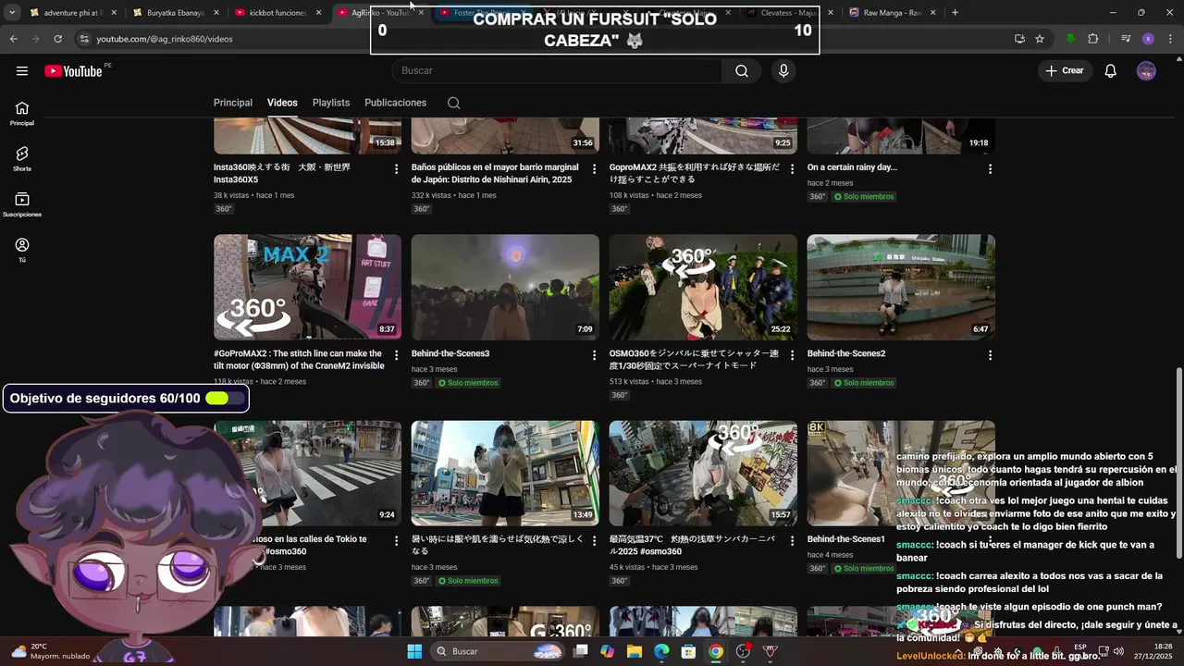Open the Windows Start menu
The height and width of the screenshot is (666, 1184).
pos(414,651)
